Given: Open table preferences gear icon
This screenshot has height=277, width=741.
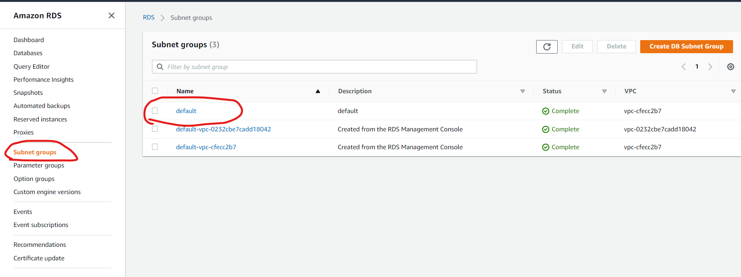Looking at the screenshot, I should click(730, 67).
